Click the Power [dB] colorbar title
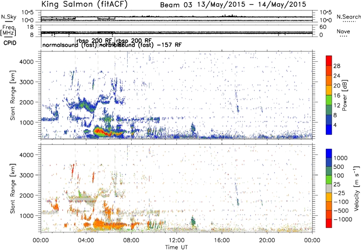This screenshot has height=250, width=361. click(x=344, y=95)
